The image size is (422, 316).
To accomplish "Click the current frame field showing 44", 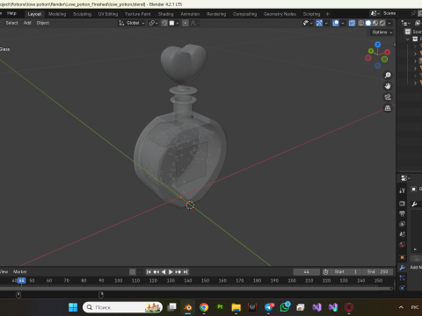I will click(x=307, y=272).
